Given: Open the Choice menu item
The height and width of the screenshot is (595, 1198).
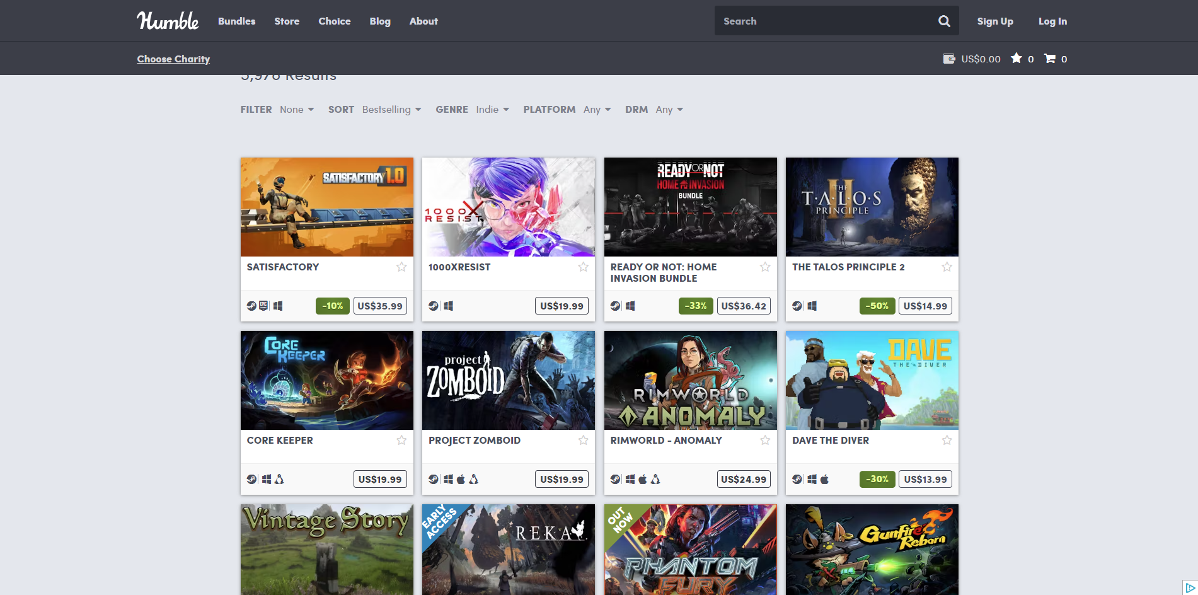Looking at the screenshot, I should (x=334, y=21).
